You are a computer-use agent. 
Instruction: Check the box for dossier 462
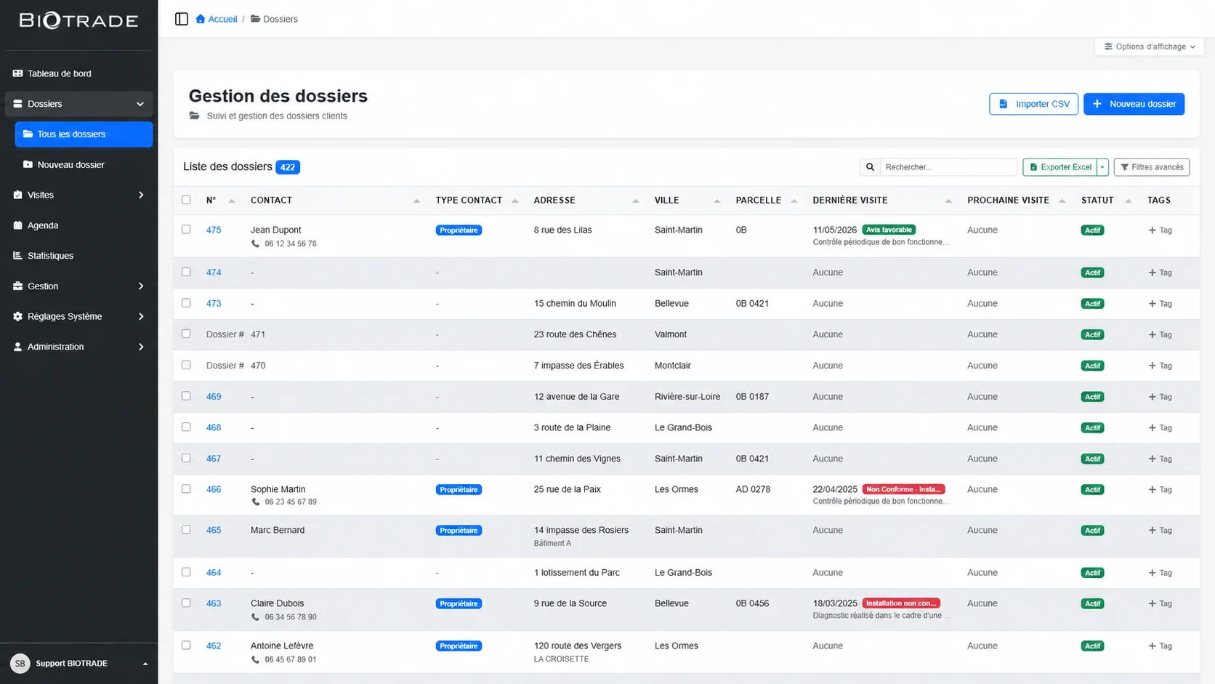tap(186, 645)
